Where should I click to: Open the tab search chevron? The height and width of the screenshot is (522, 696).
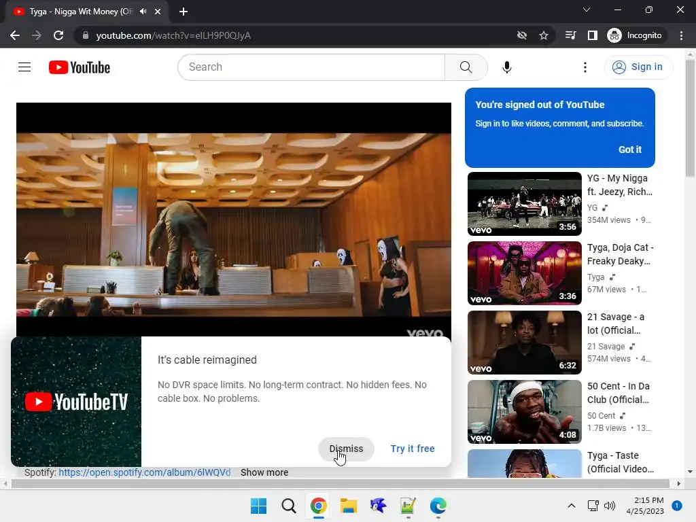587,10
